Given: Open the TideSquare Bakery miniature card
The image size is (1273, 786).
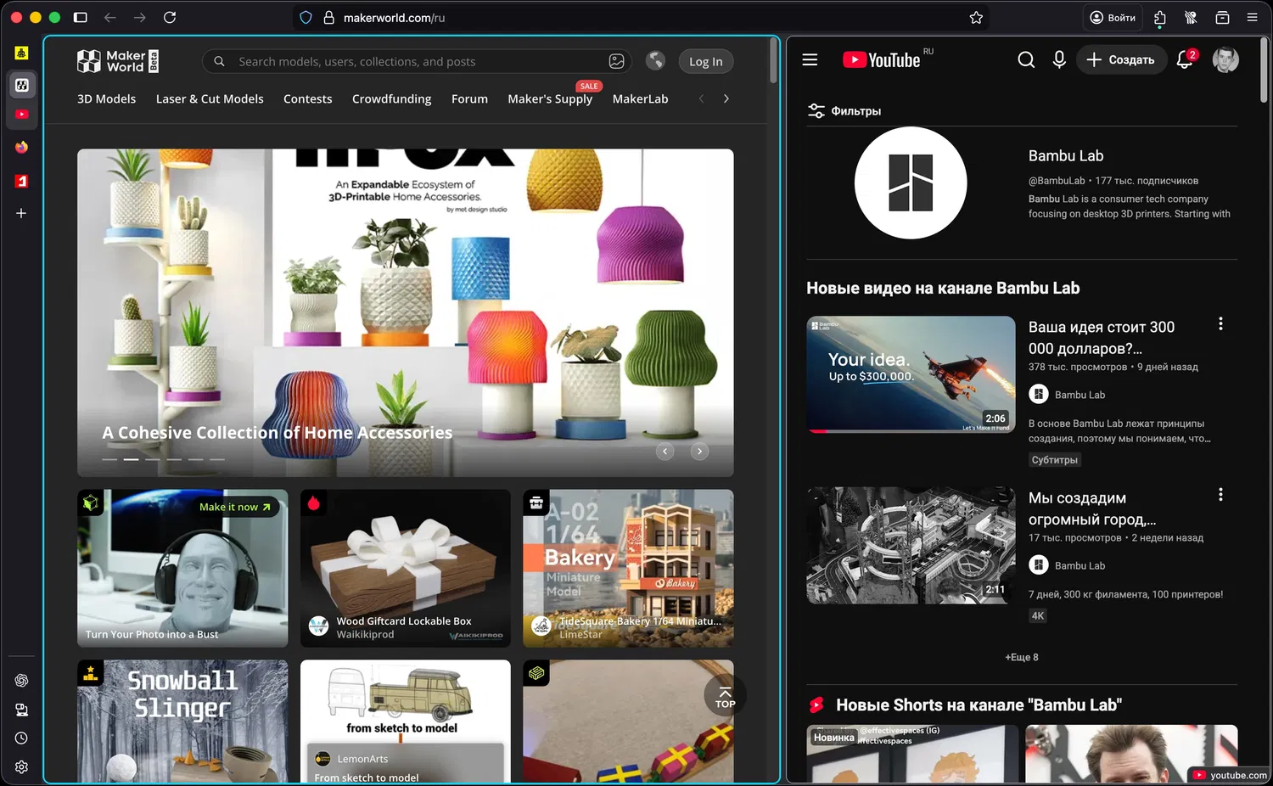Looking at the screenshot, I should [628, 568].
